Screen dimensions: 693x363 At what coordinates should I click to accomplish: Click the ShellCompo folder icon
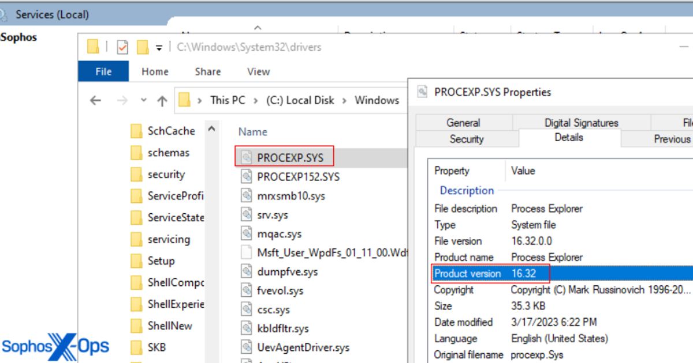pos(136,282)
